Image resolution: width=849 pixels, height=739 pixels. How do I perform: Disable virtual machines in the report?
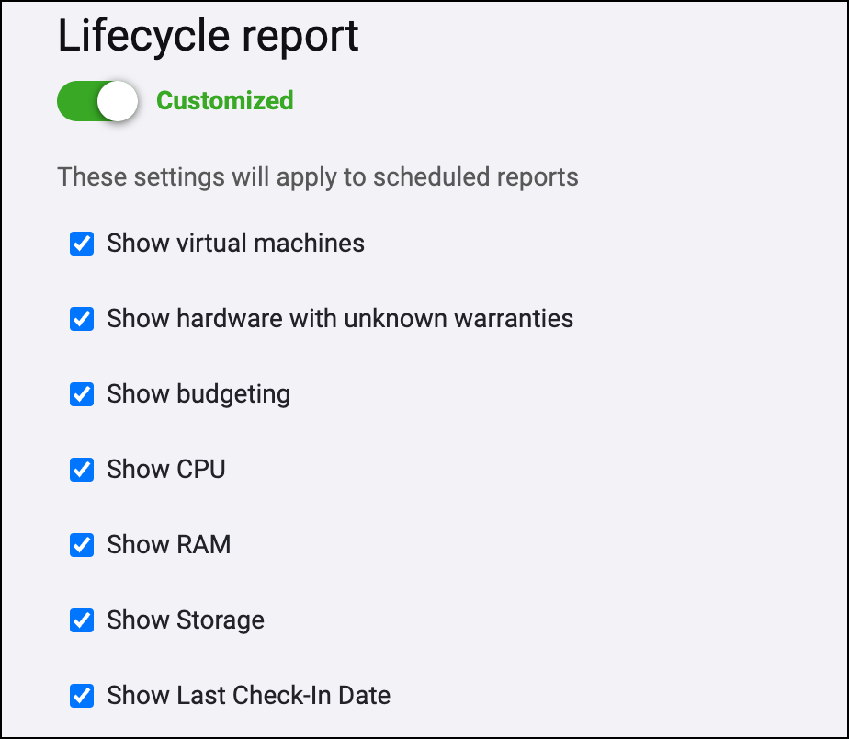82,244
